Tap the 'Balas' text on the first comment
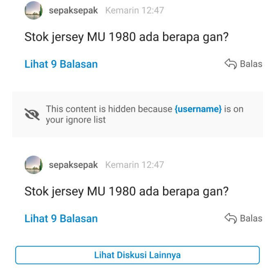Viewport: 275px width, 275px height. 251,64
